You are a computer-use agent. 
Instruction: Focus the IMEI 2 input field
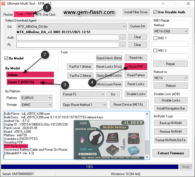(171, 56)
